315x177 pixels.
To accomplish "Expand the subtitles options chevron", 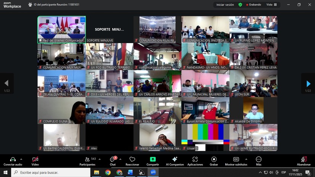I will pyautogui.click(x=246, y=159).
